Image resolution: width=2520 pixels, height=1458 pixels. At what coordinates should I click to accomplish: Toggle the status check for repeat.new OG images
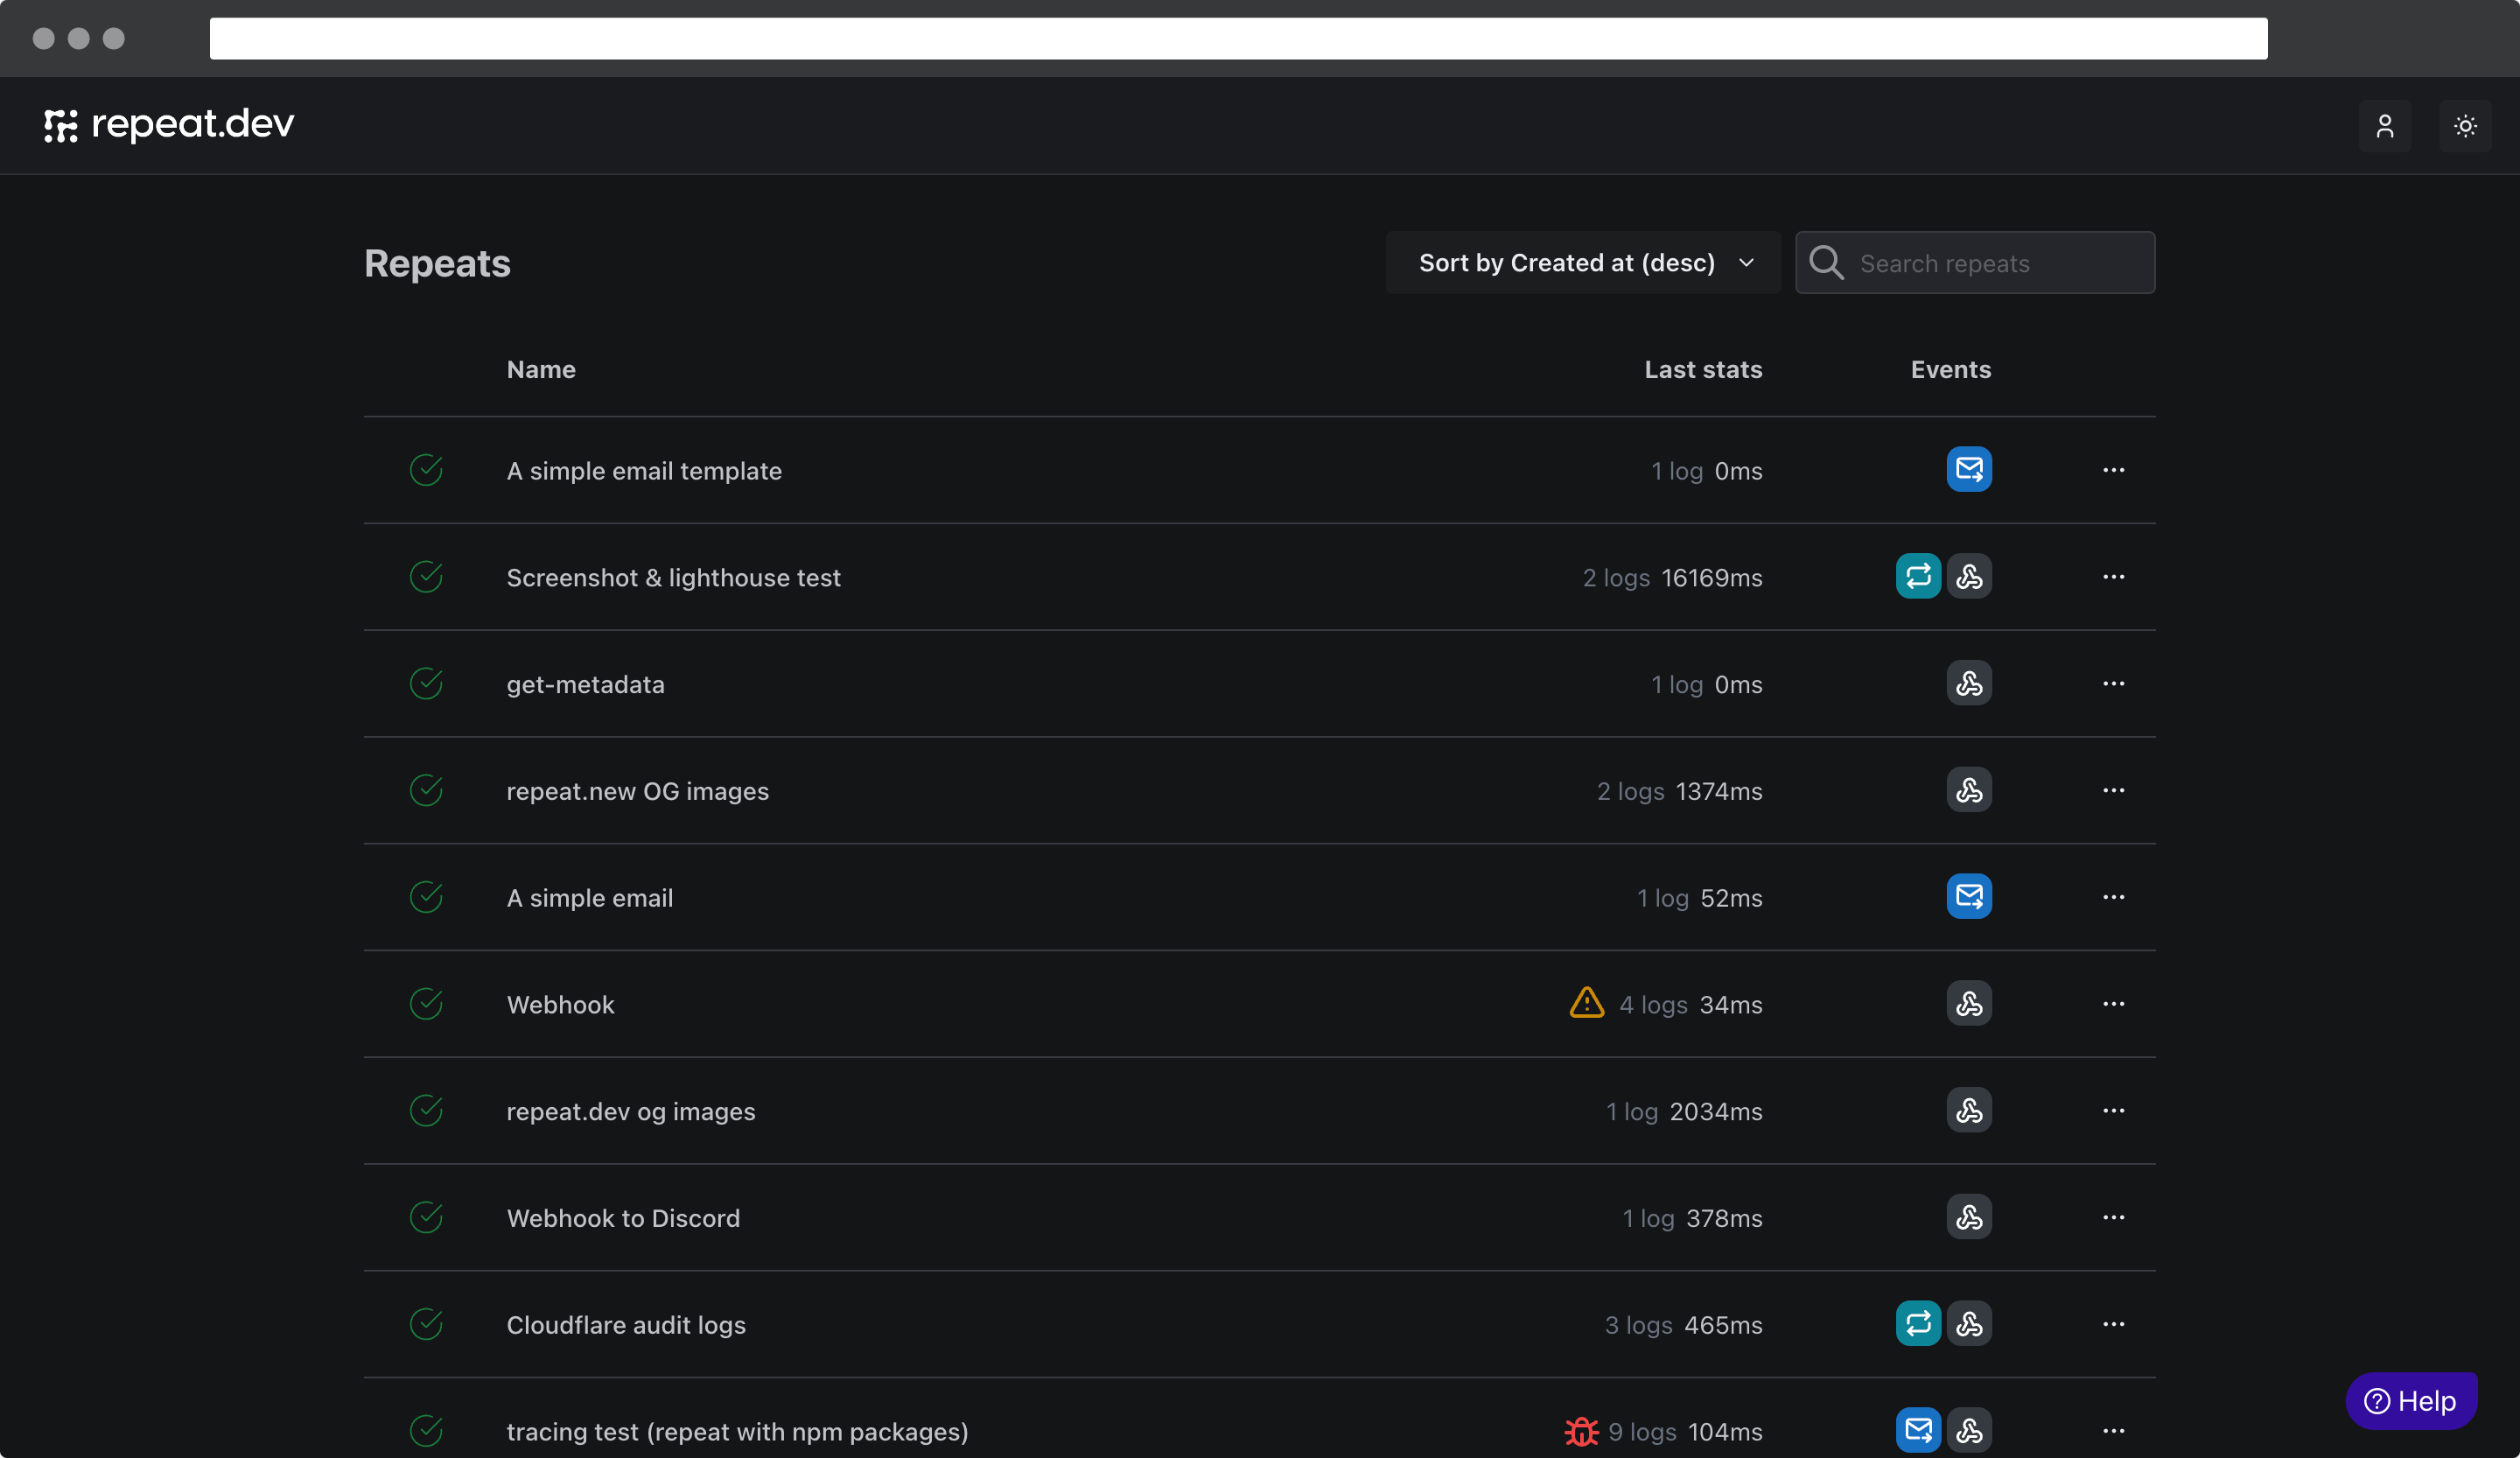tap(426, 790)
